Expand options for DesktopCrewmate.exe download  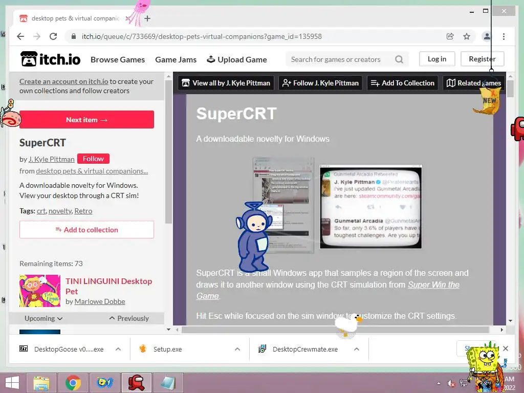coord(357,349)
